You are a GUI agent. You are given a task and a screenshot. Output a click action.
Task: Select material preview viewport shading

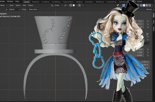coord(147,5)
